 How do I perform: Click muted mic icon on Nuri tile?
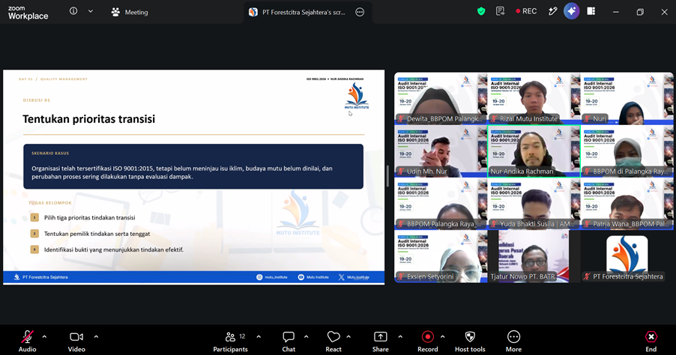click(586, 119)
